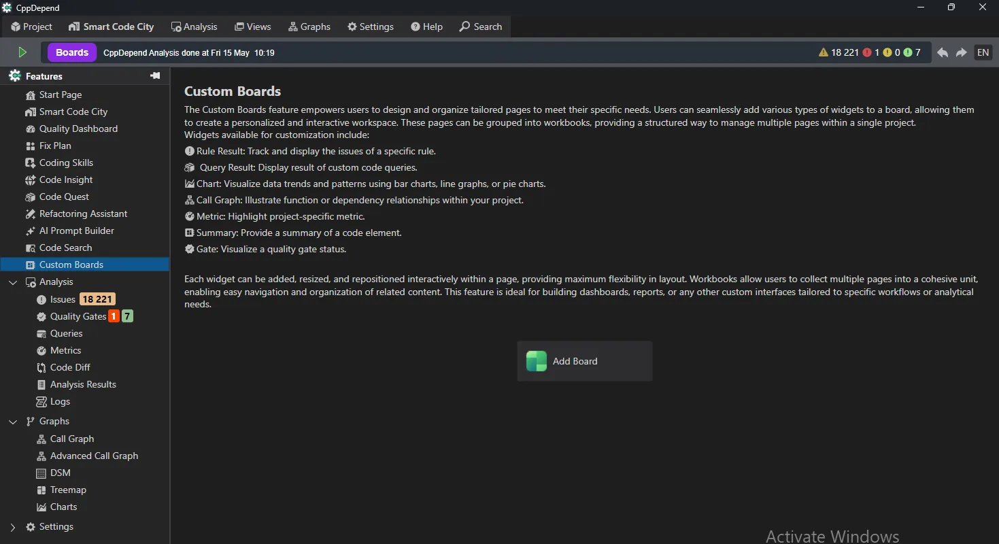Click the Treemap sidebar icon
This screenshot has height=544, width=999.
point(41,490)
